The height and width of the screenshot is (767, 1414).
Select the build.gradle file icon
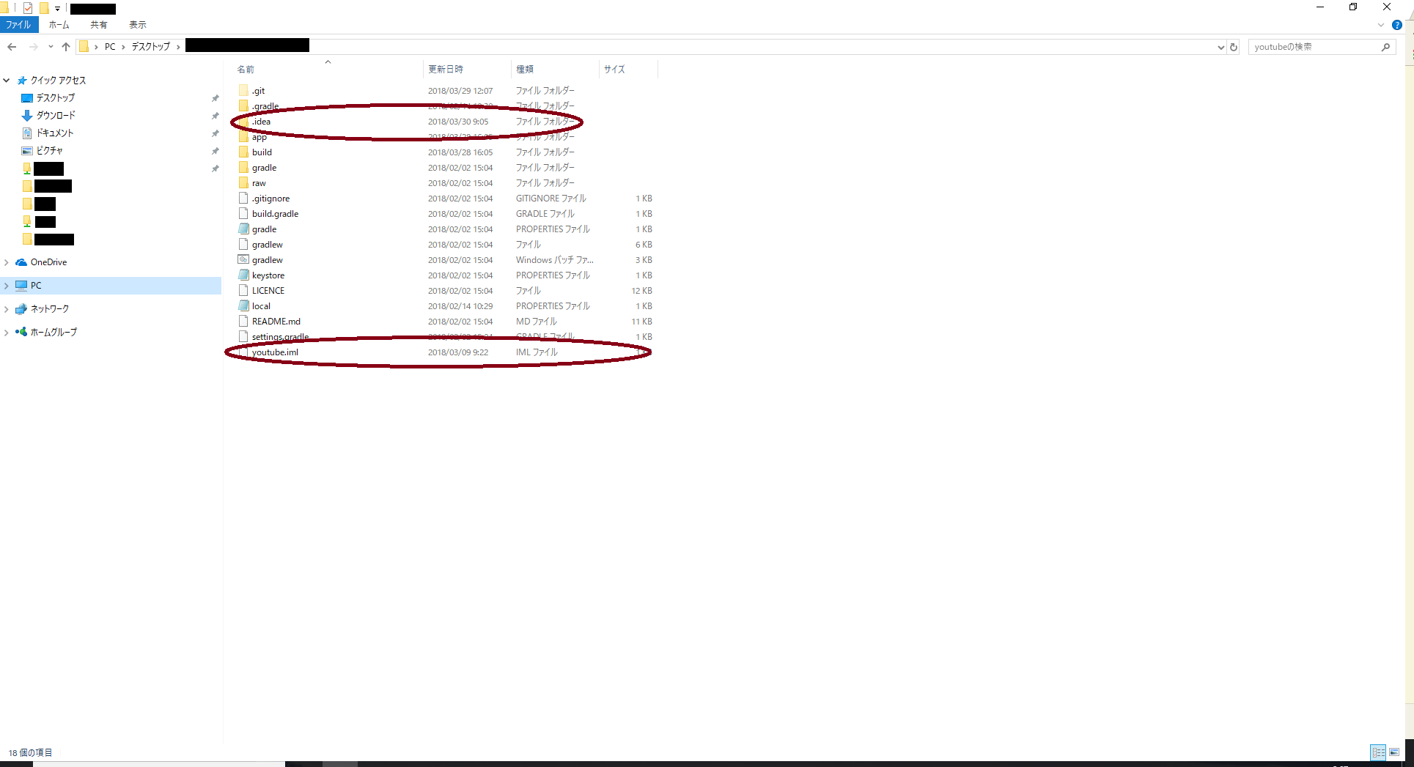pyautogui.click(x=243, y=214)
